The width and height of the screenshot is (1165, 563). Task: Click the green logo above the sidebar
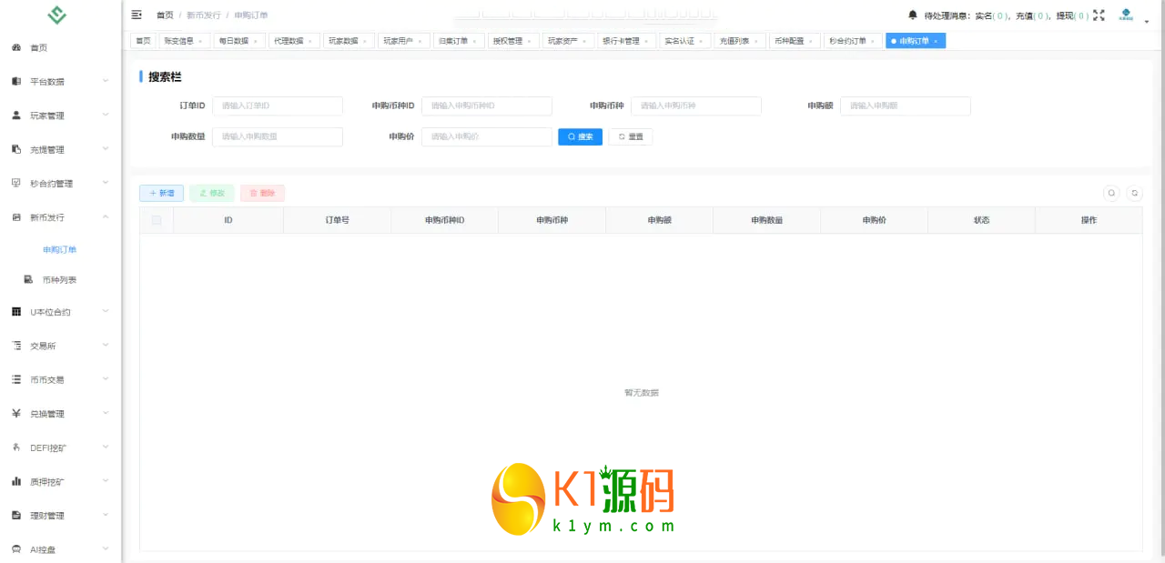pyautogui.click(x=57, y=15)
